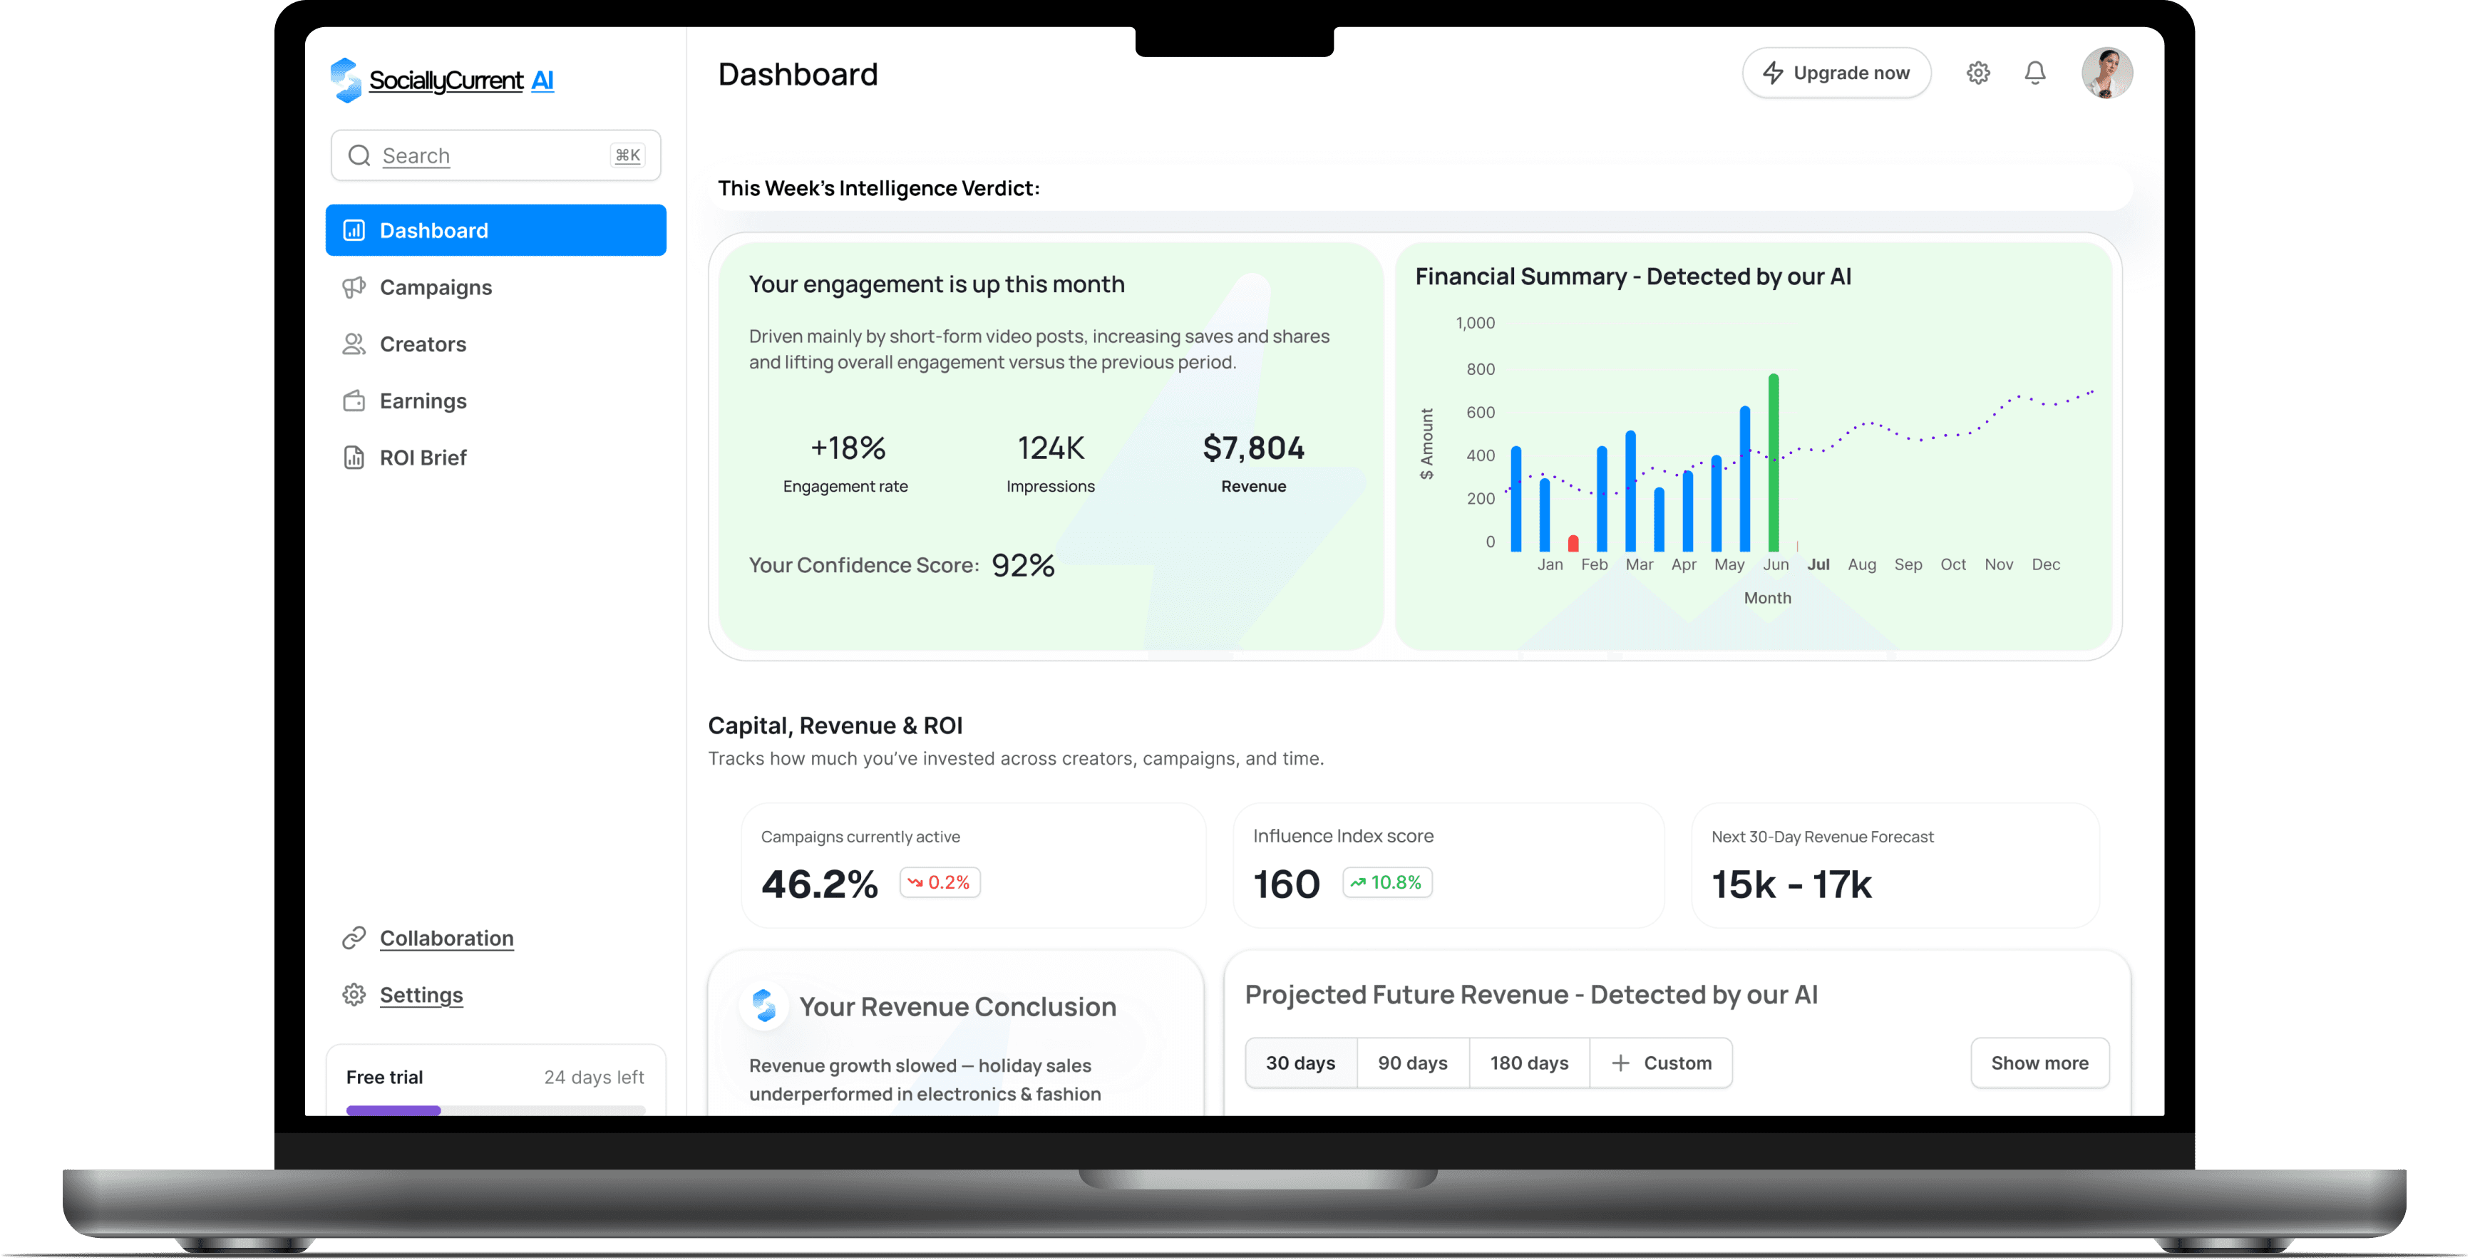The width and height of the screenshot is (2470, 1260).
Task: Select the Dashboard icon in the sidebar
Action: [x=355, y=230]
